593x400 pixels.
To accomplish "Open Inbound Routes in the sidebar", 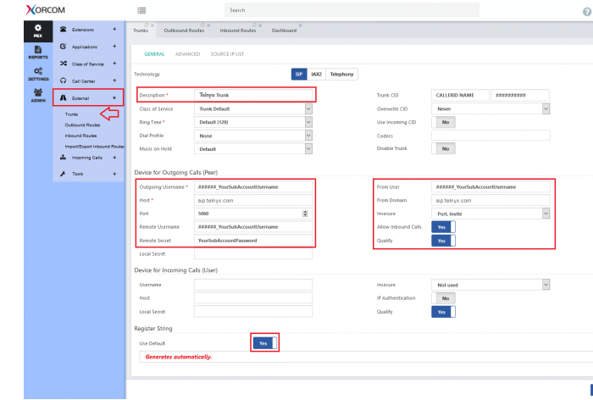I will coord(80,136).
